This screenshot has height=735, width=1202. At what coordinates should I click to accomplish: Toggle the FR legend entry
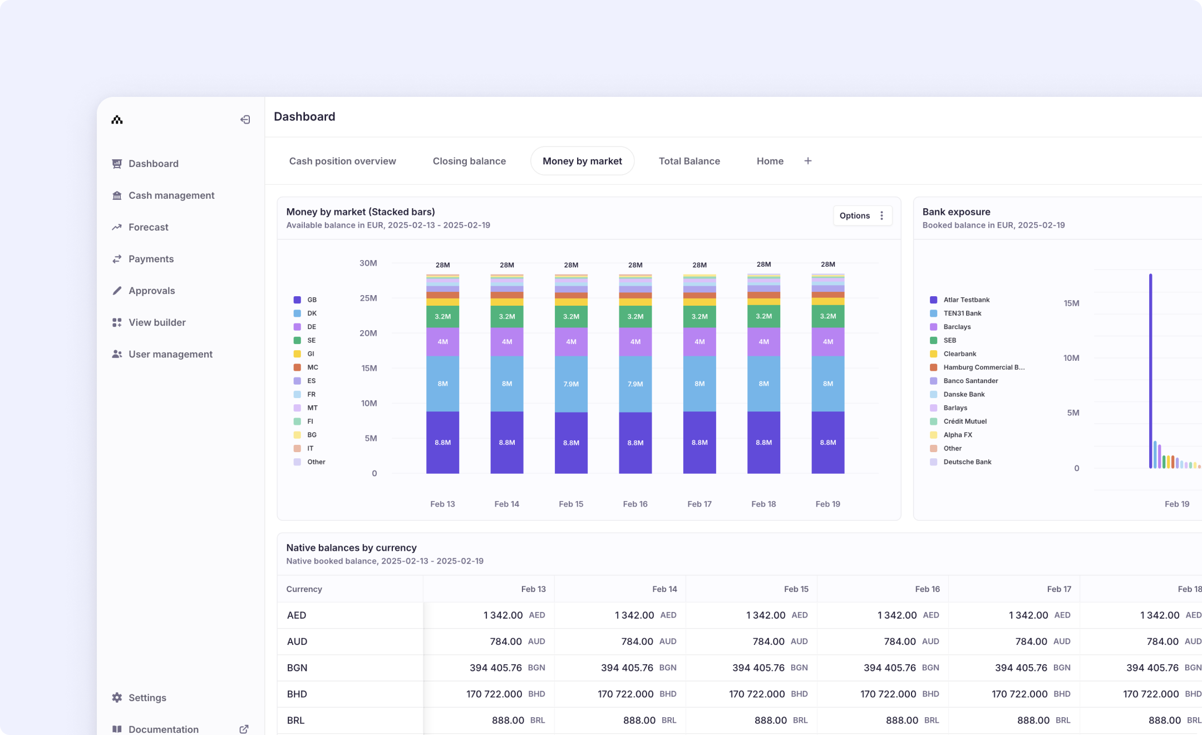[304, 394]
